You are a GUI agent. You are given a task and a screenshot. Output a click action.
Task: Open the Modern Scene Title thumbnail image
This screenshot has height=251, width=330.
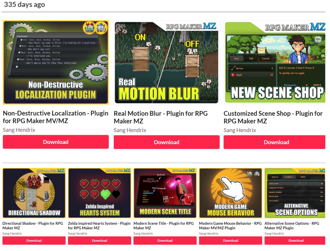[165, 193]
